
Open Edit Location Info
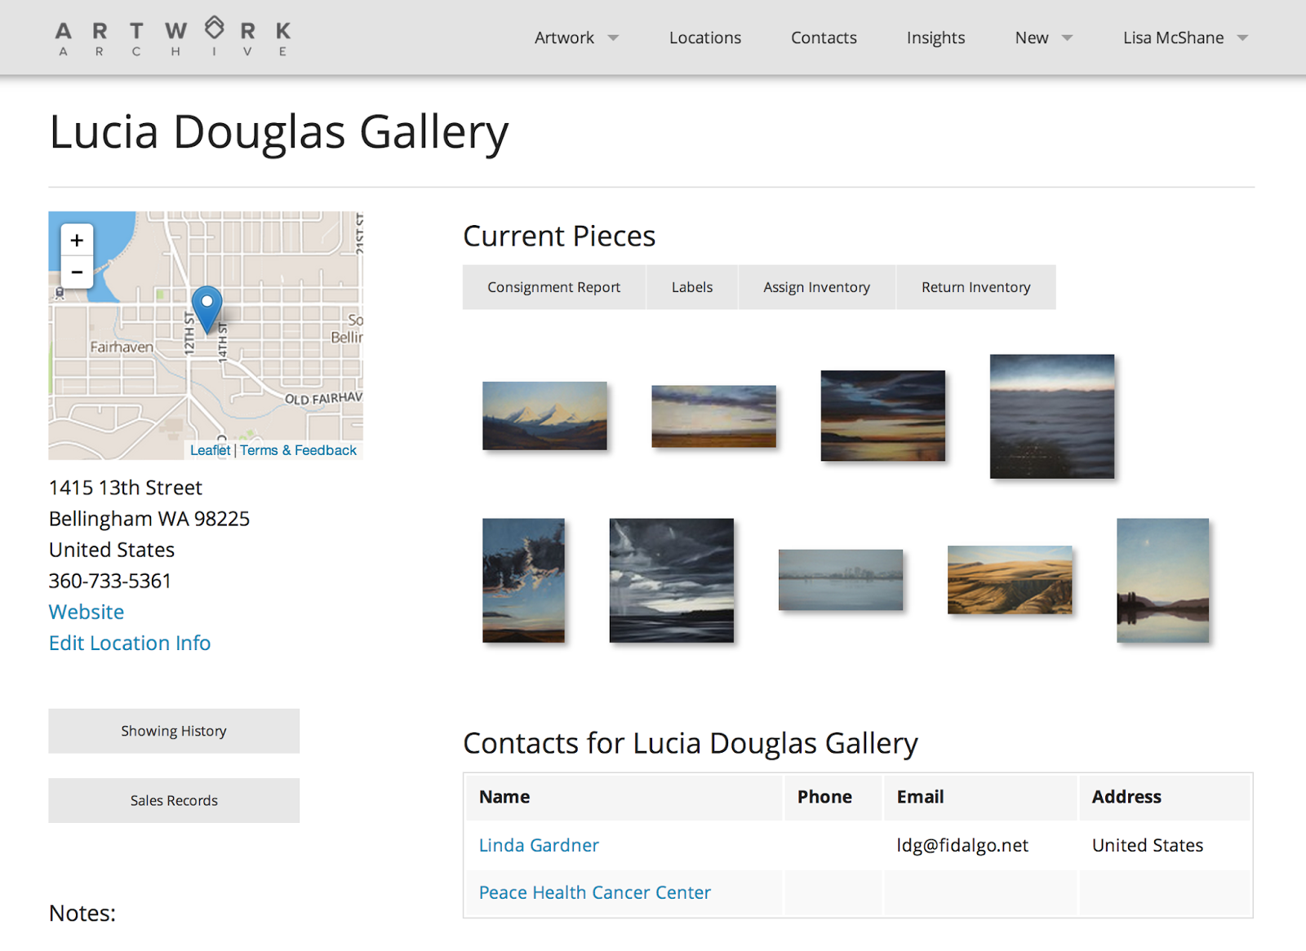click(x=129, y=643)
